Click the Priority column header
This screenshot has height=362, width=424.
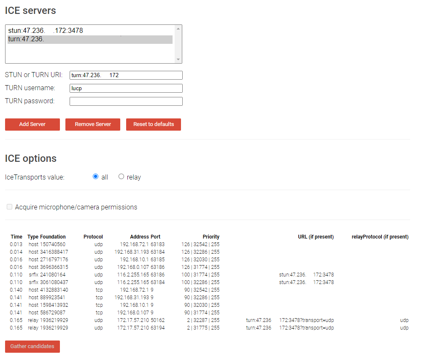point(211,236)
